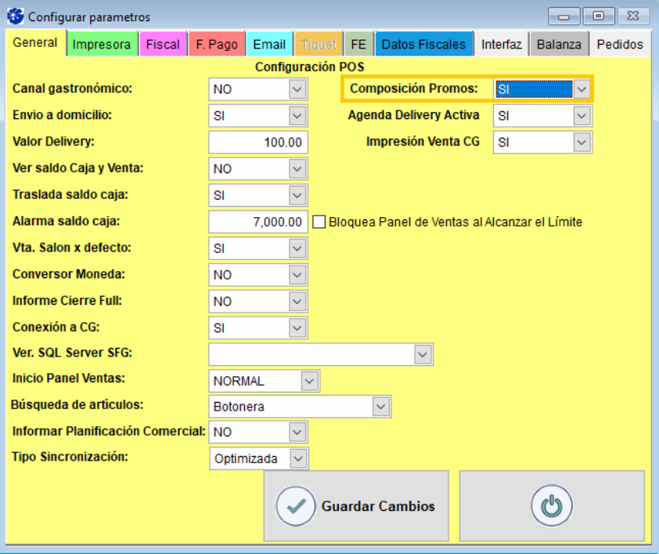The image size is (659, 554).
Task: Open the F. Pago tab
Action: point(216,45)
